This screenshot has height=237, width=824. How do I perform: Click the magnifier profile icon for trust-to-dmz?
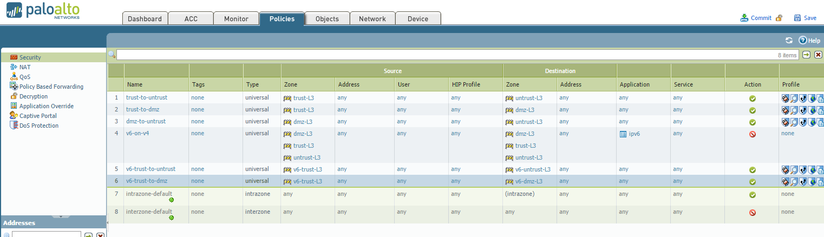(794, 110)
